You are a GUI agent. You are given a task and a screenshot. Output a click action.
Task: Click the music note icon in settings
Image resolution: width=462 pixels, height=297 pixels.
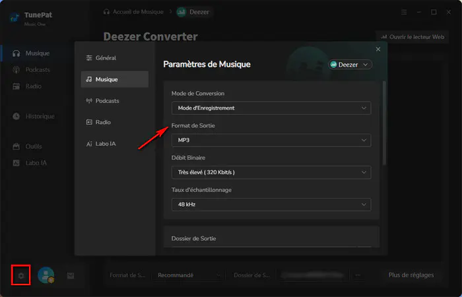tap(89, 79)
